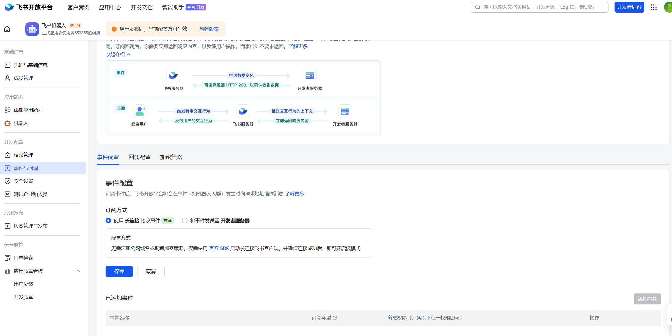Switch to the 回调配置 tab
This screenshot has width=672, height=336.
click(139, 157)
